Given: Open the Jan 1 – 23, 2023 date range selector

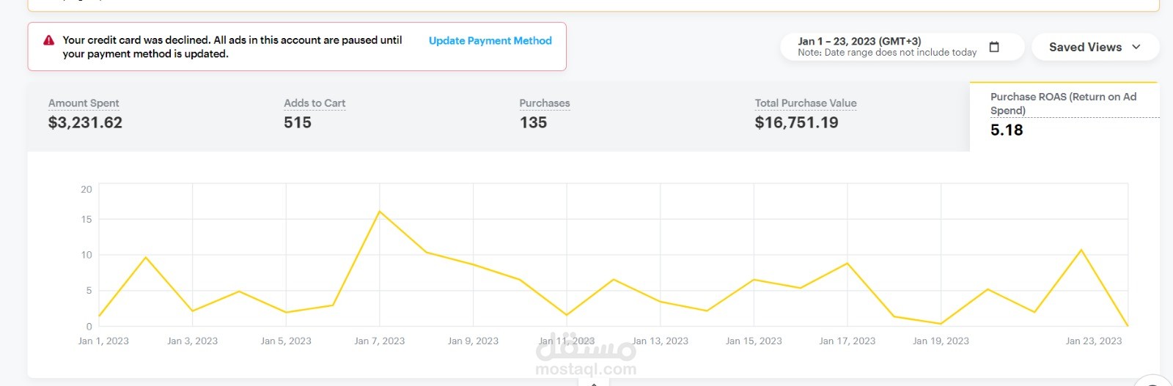Looking at the screenshot, I should [902, 47].
